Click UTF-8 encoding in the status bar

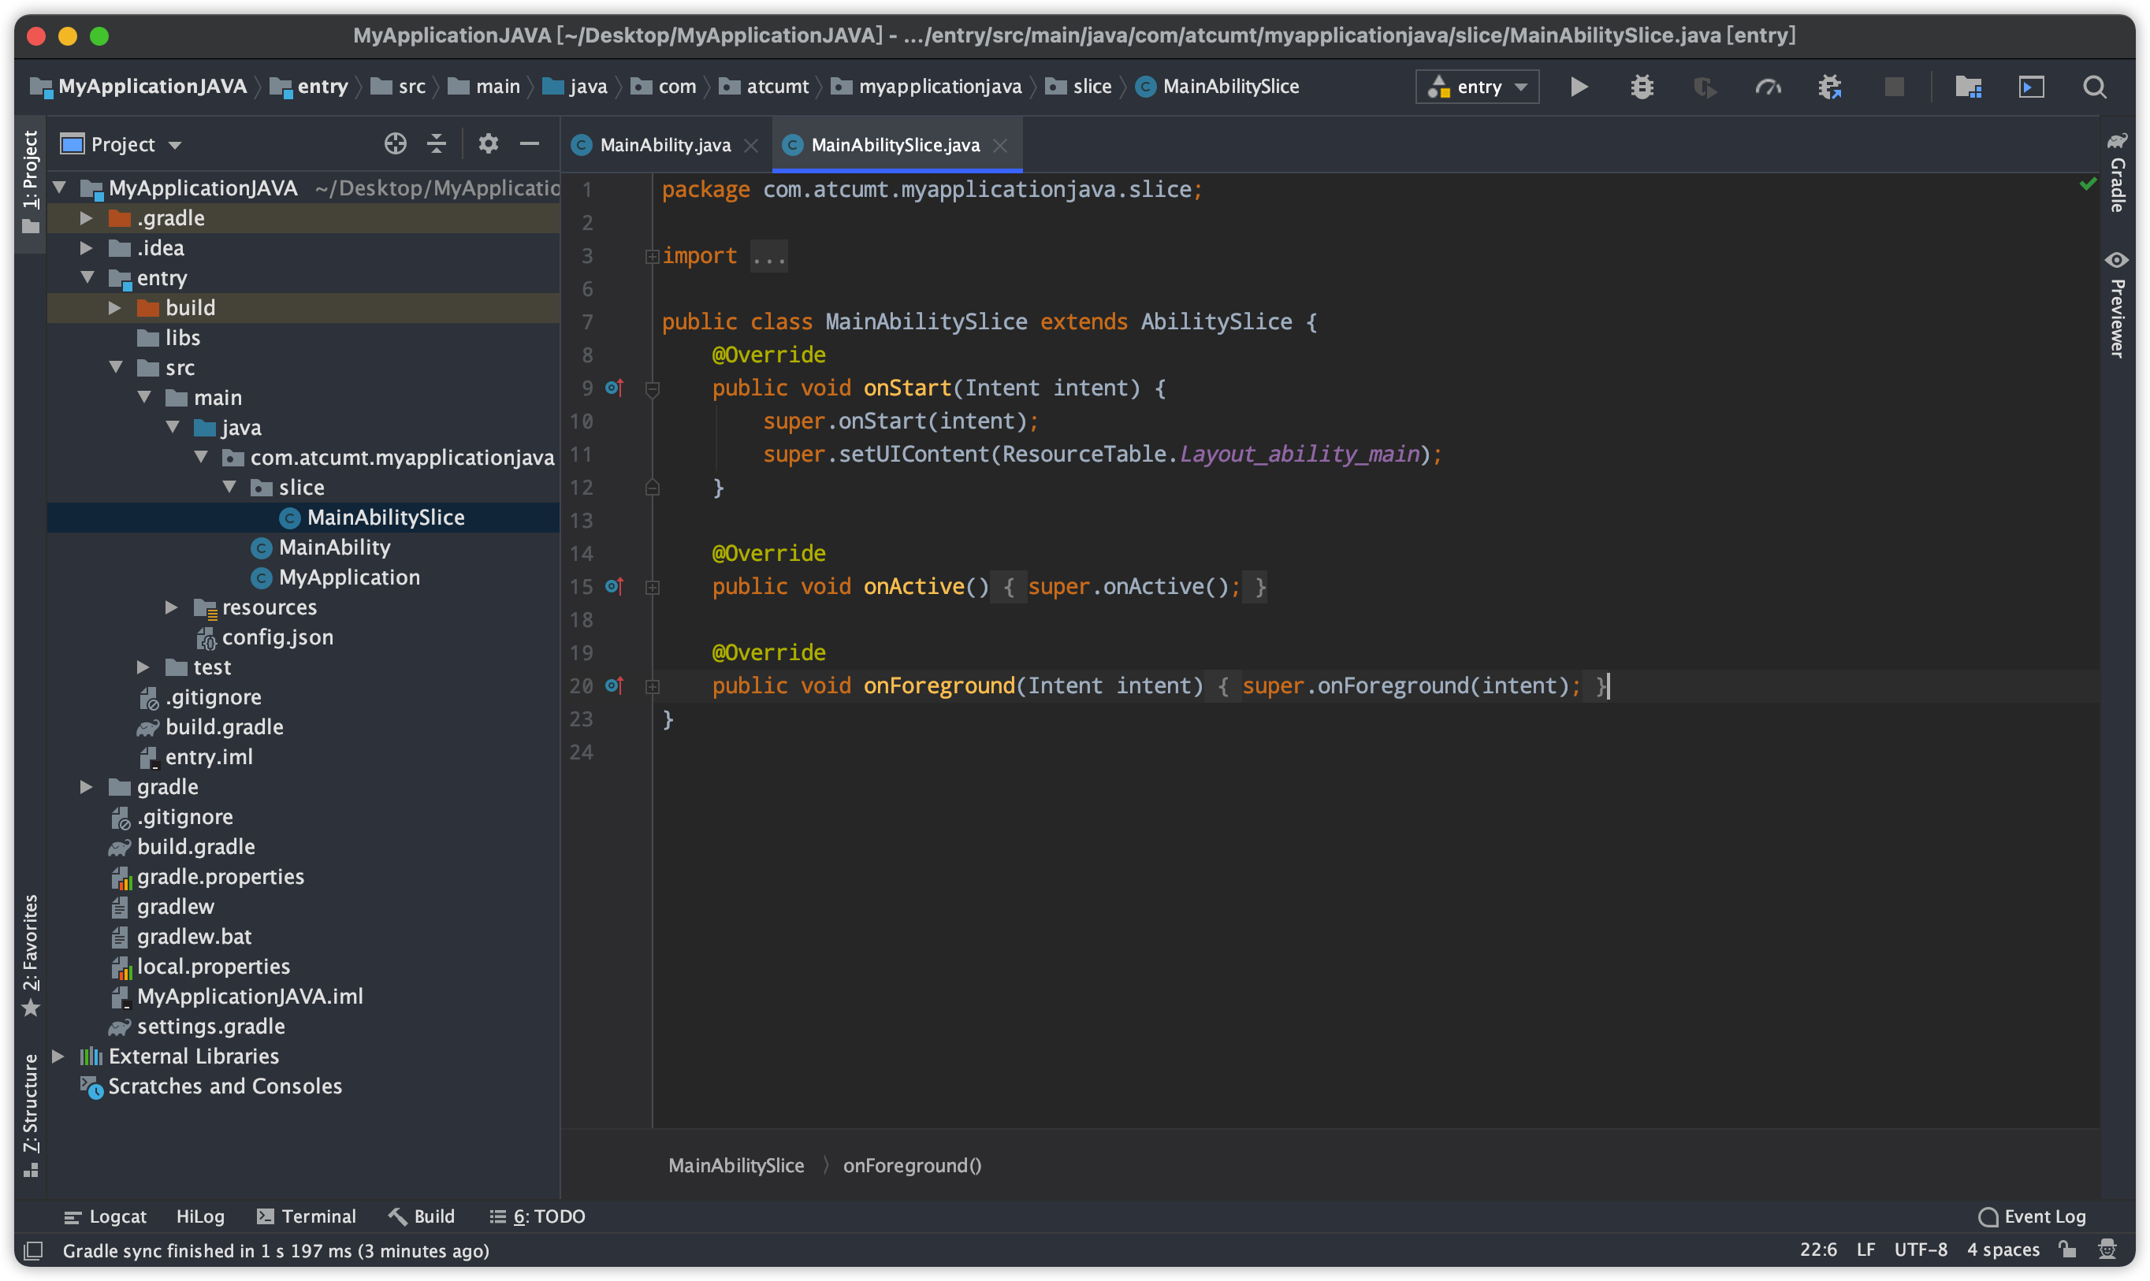click(1921, 1249)
